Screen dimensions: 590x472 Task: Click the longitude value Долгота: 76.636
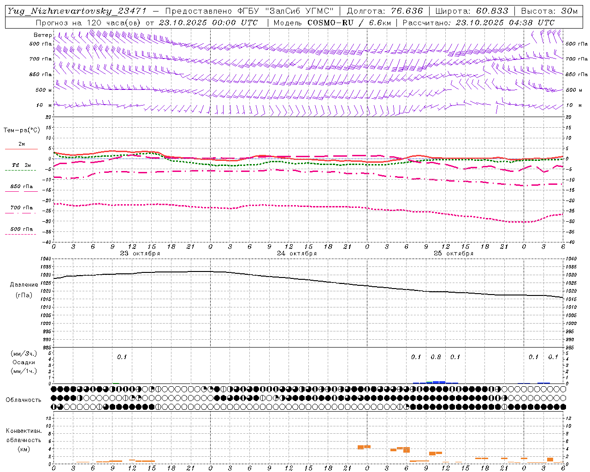tap(384, 11)
